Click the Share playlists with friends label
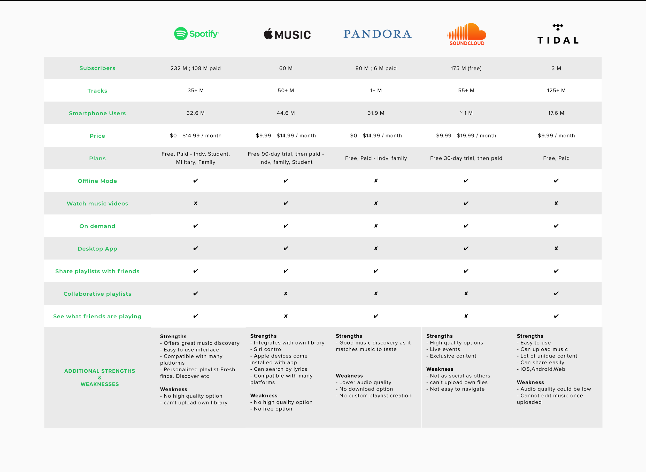 (x=97, y=271)
